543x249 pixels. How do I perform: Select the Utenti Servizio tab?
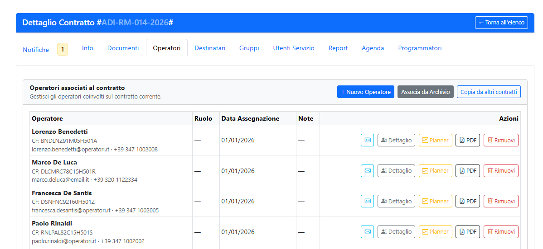point(293,48)
